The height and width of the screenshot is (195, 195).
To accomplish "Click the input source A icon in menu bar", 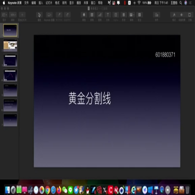I will (x=129, y=3).
